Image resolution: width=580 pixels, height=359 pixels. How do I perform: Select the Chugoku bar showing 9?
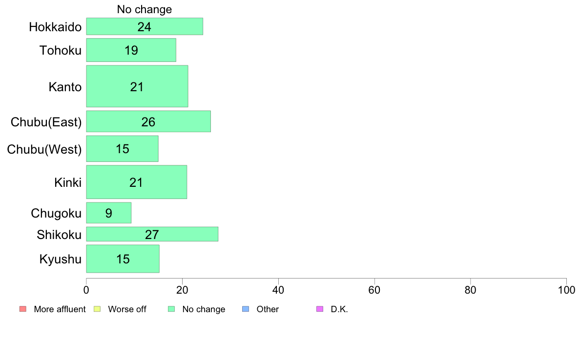click(109, 213)
